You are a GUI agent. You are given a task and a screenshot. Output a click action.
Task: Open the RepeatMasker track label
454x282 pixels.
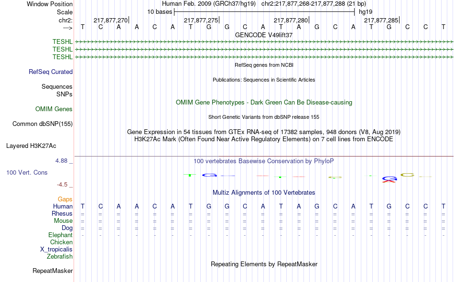(x=53, y=271)
